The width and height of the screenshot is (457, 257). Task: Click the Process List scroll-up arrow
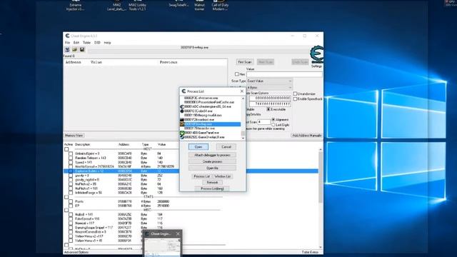(x=243, y=99)
